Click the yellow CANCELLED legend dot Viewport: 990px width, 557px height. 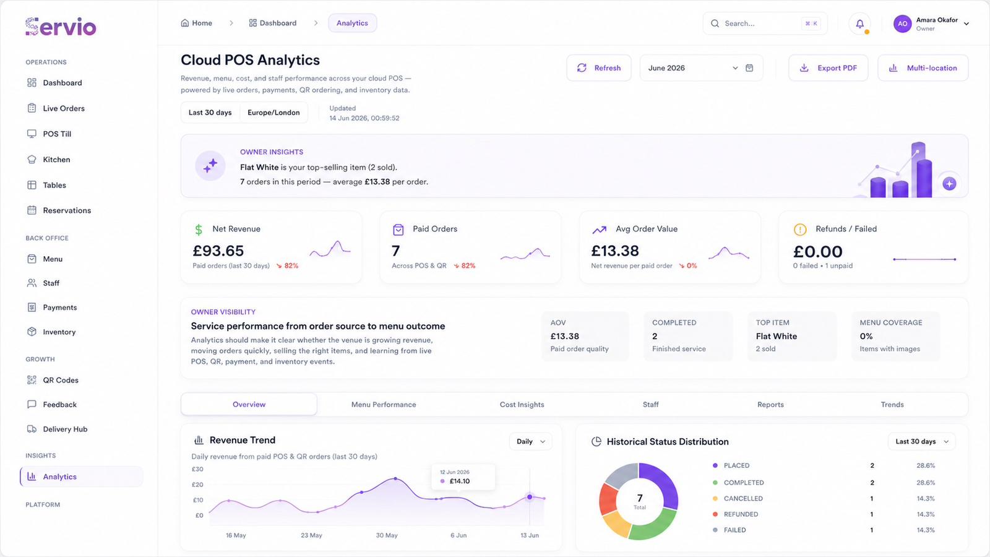click(x=715, y=498)
